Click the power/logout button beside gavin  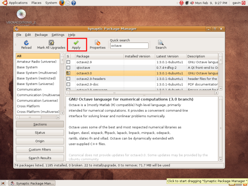tap(244, 3)
